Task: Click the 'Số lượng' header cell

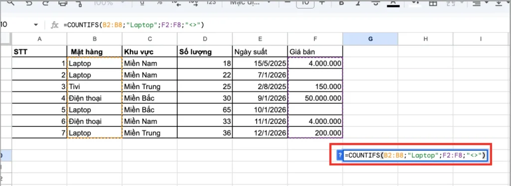Action: [205, 51]
